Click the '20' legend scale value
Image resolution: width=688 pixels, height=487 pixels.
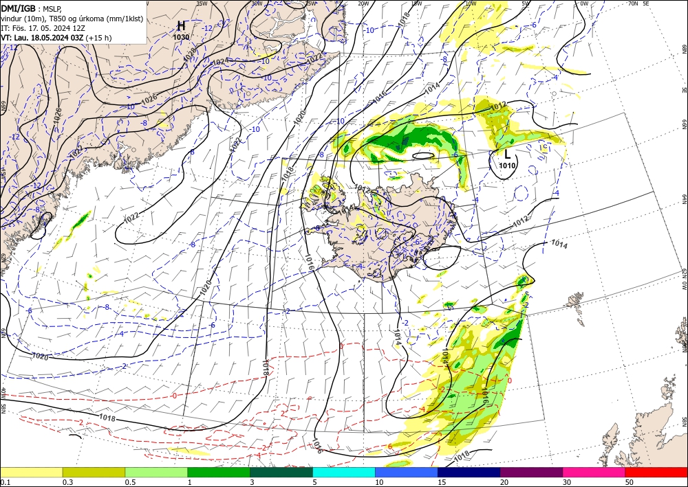point(504,482)
